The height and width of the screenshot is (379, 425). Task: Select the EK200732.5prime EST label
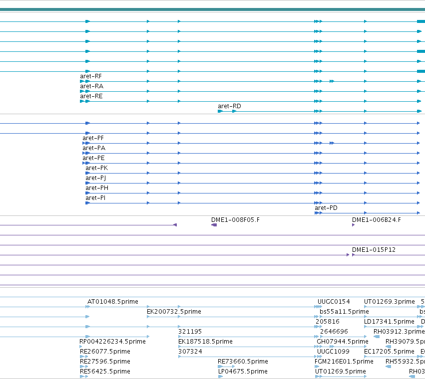pos(174,312)
